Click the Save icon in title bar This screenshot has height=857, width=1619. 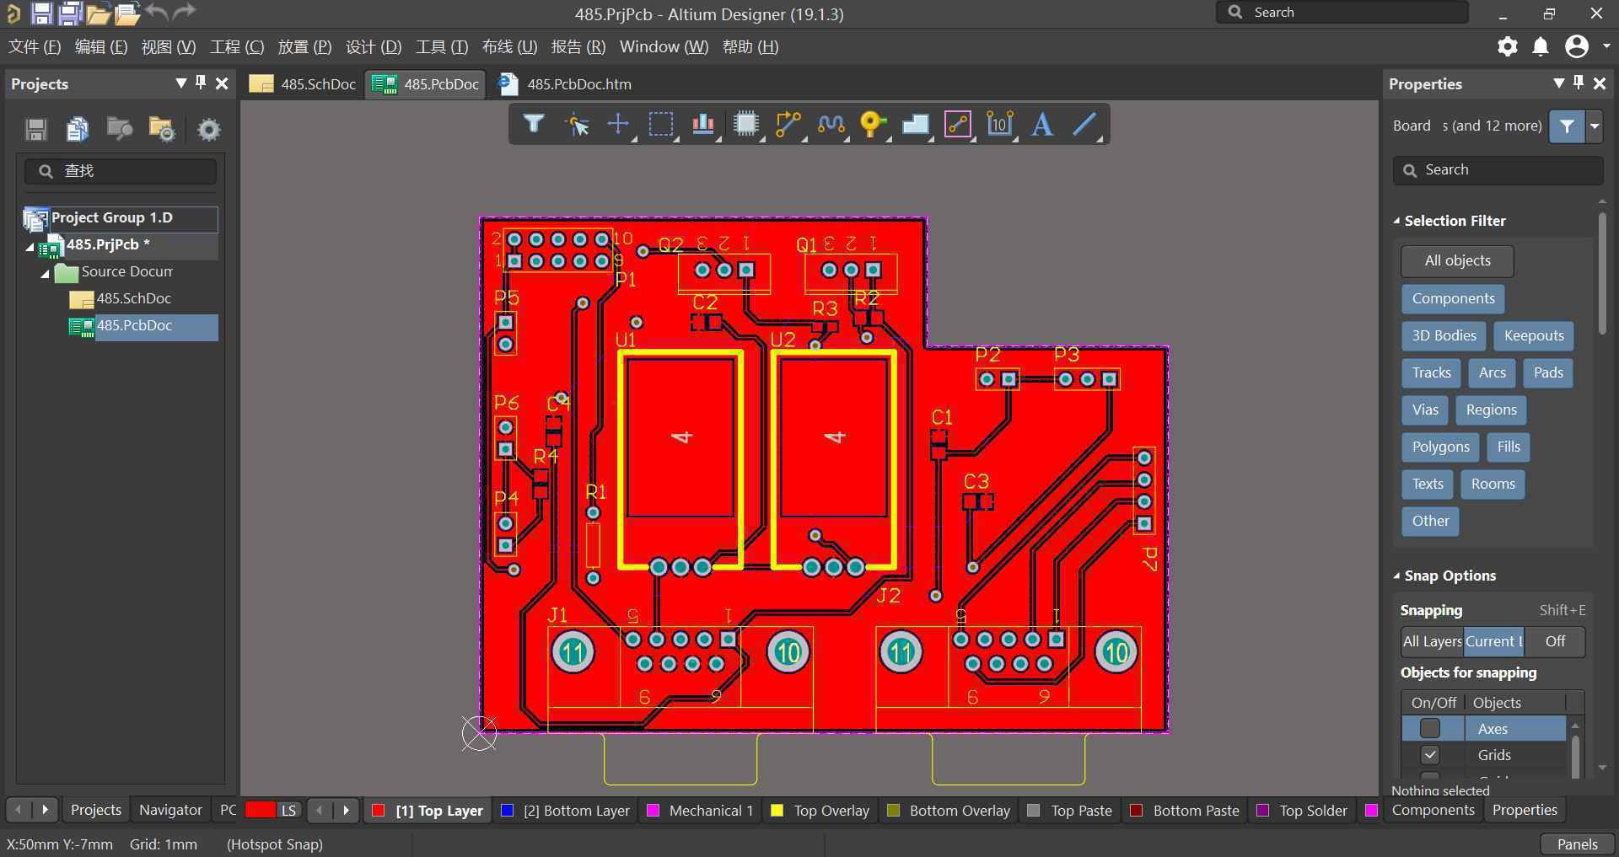click(41, 13)
